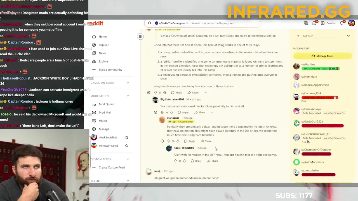Image resolution: width=358 pixels, height=201 pixels.
Task: Remove the r/TankieTheDeprogram search filter
Action: coord(187,23)
